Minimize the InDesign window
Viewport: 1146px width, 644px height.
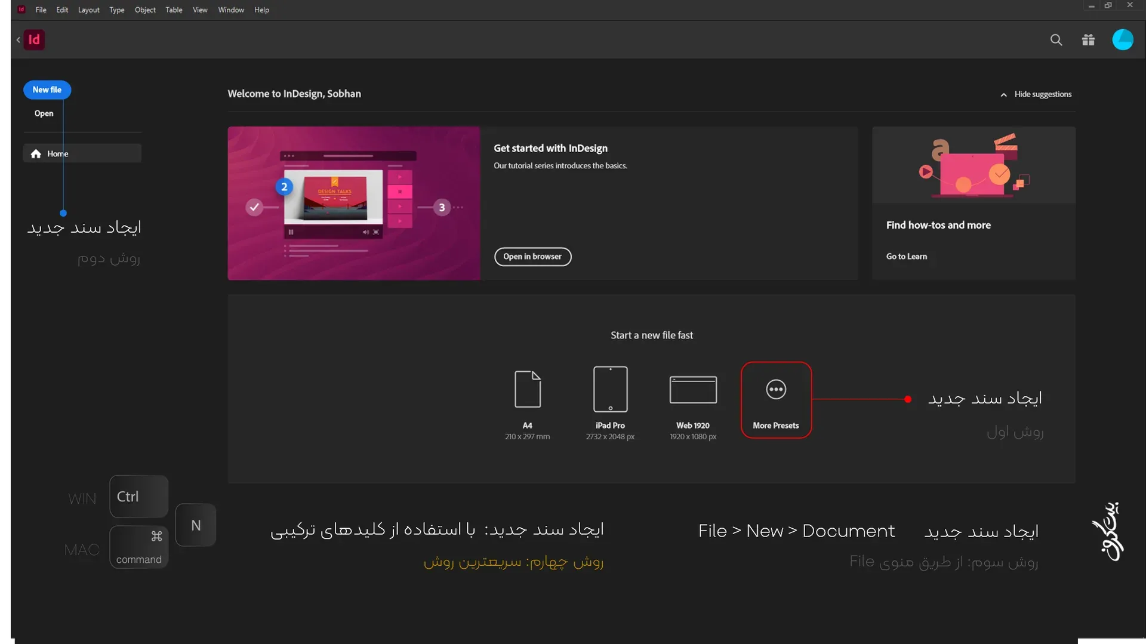(1091, 6)
